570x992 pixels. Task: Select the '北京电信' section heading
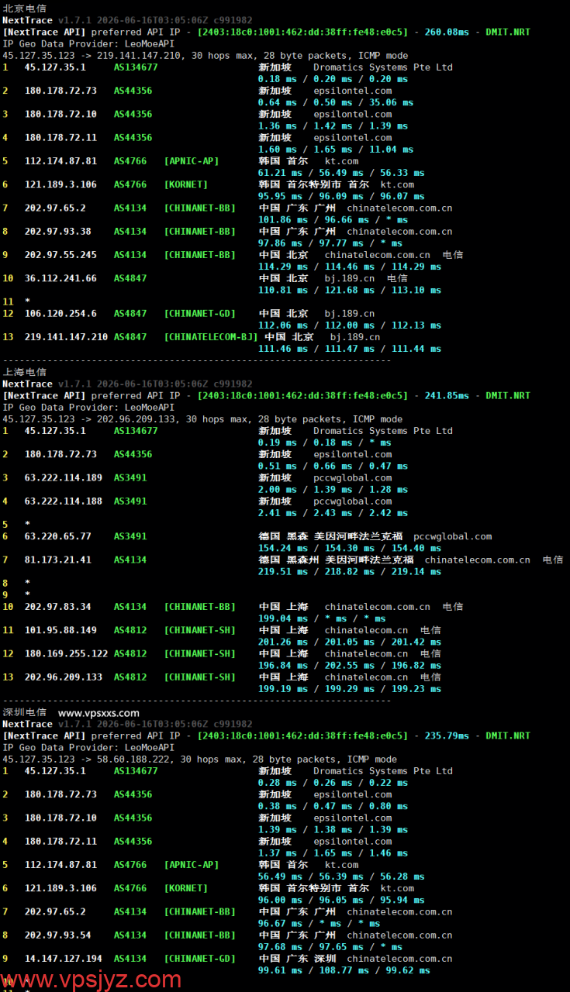(x=24, y=9)
